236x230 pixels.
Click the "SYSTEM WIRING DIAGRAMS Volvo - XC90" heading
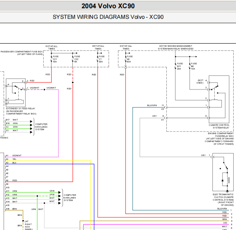point(108,17)
